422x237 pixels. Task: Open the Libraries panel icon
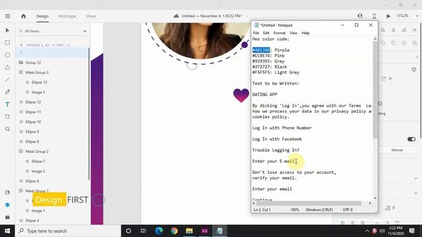[7, 192]
